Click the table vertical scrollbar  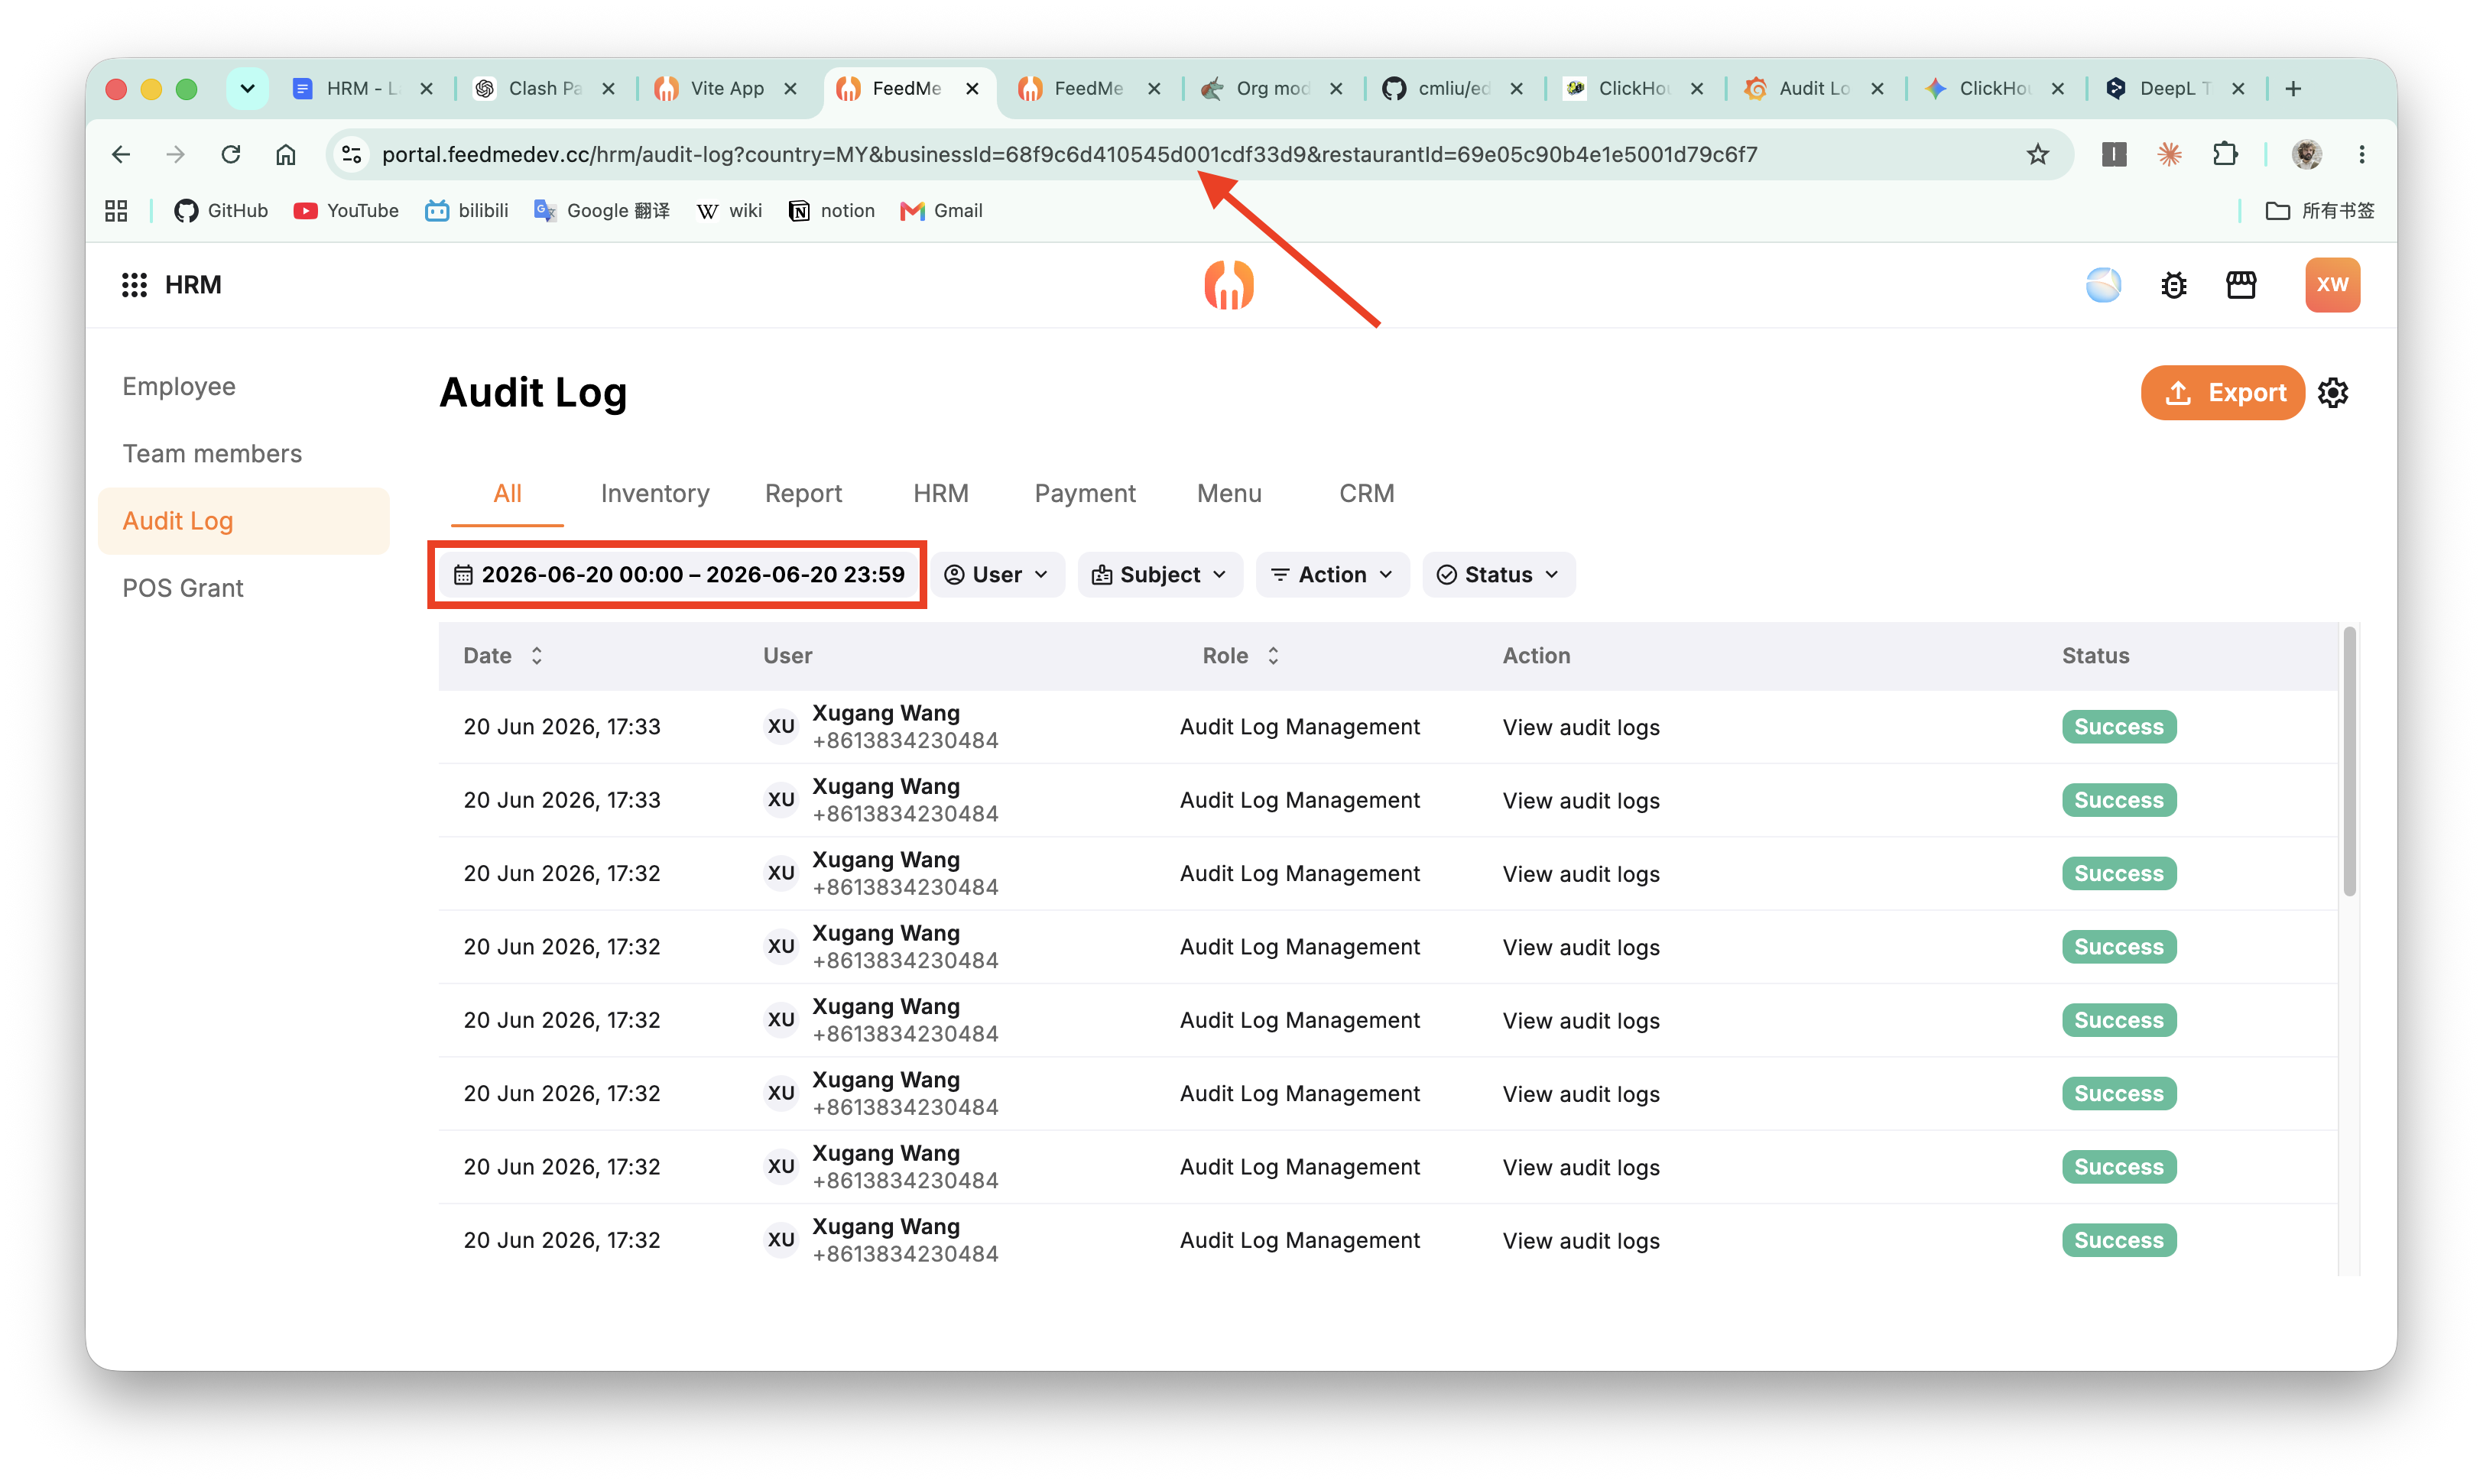[x=2350, y=762]
